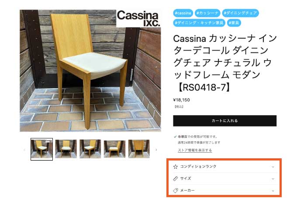Select the chair back view thumbnail
297x198 pixels.
click(139, 149)
